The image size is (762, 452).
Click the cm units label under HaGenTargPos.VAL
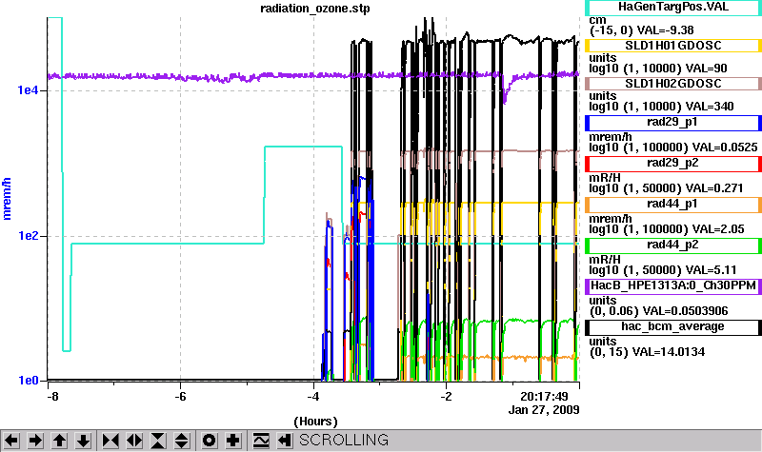597,20
